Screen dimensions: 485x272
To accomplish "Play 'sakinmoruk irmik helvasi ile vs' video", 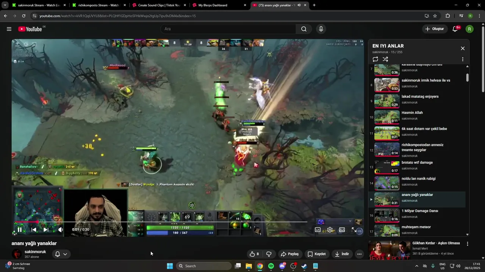I will [417, 85].
